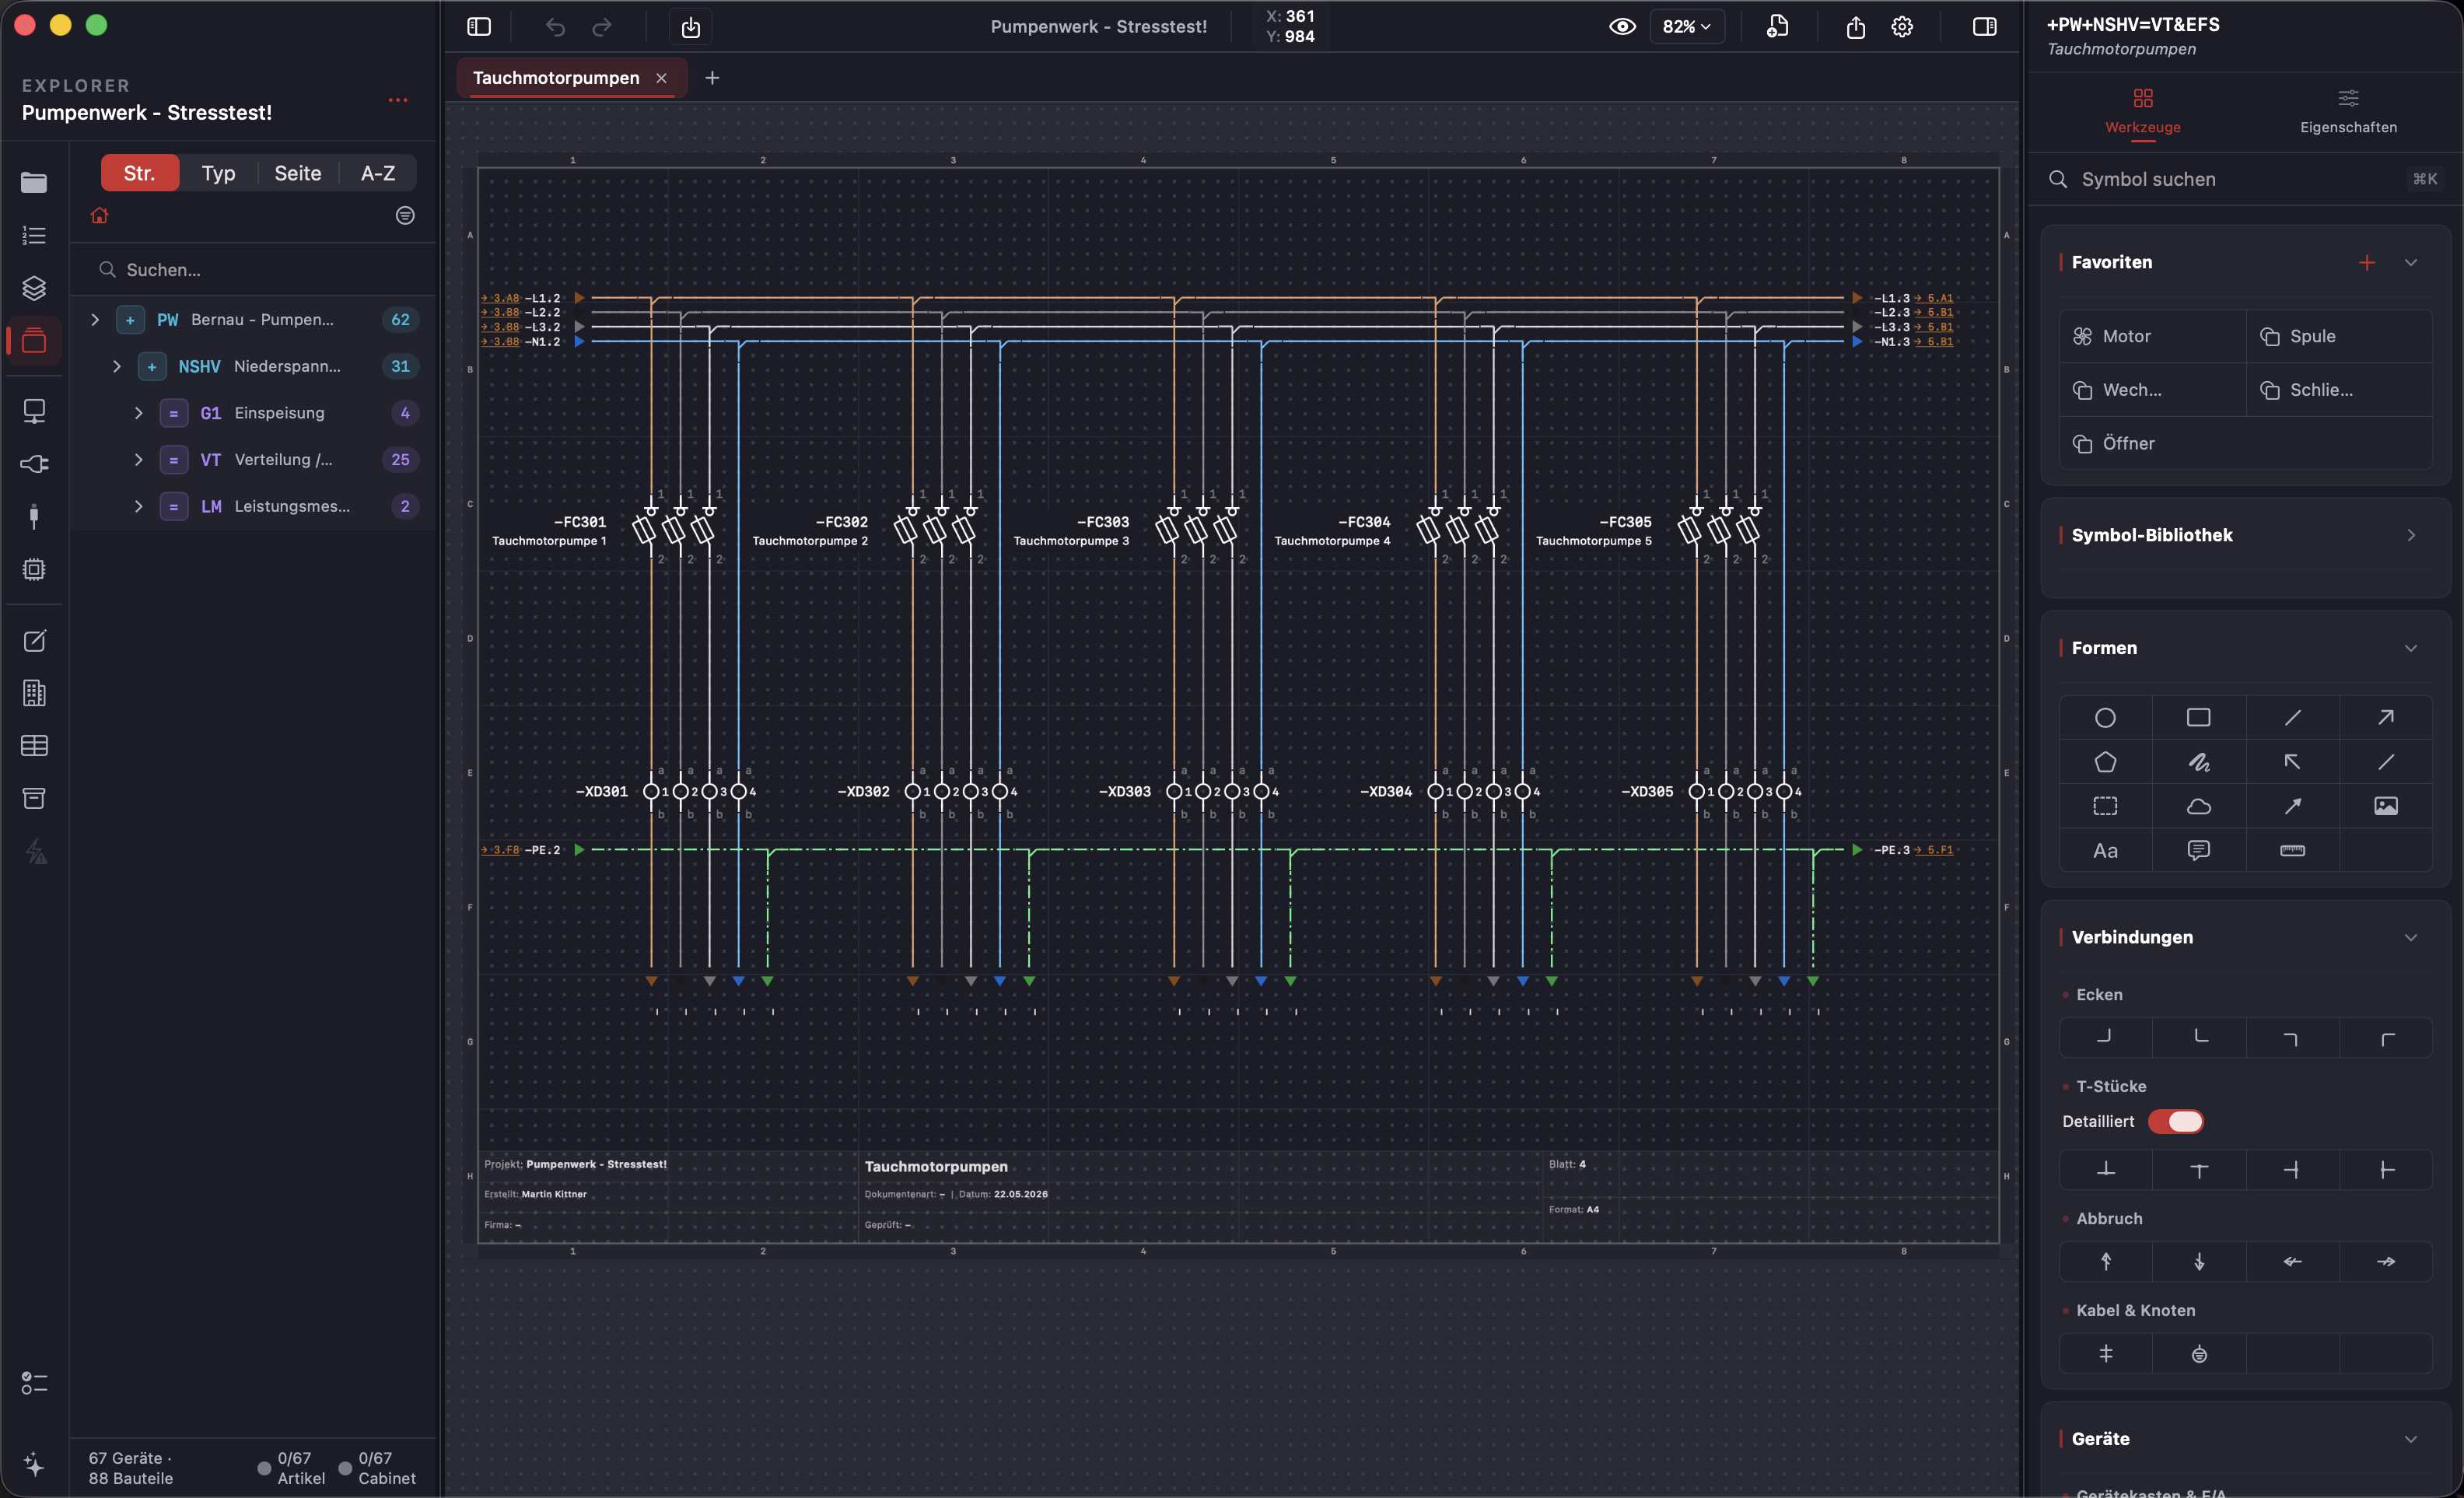
Task: Add the Motor favorite symbol
Action: [x=2152, y=336]
